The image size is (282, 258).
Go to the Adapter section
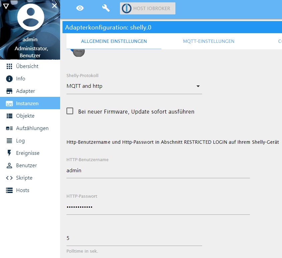click(x=30, y=91)
